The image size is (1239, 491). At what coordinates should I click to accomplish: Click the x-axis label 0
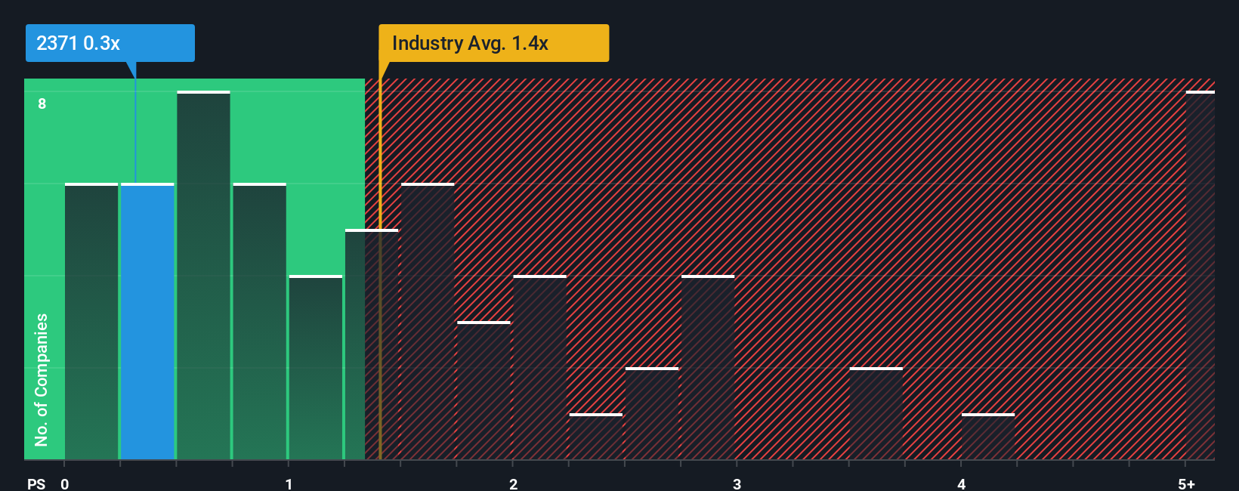[65, 483]
